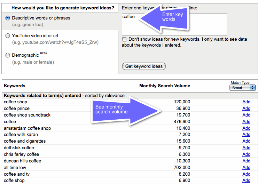Viewport: 258px width, 184px height.
Task: Click the 15,600 search volume value
Action: click(183, 141)
